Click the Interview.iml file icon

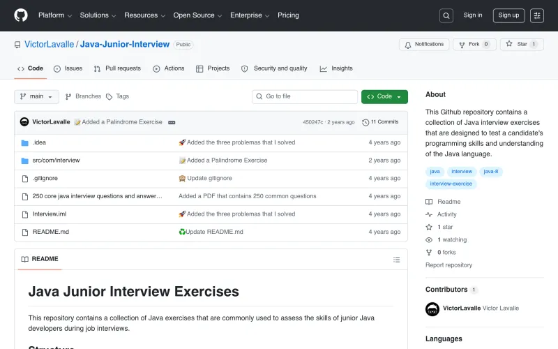[x=25, y=214]
